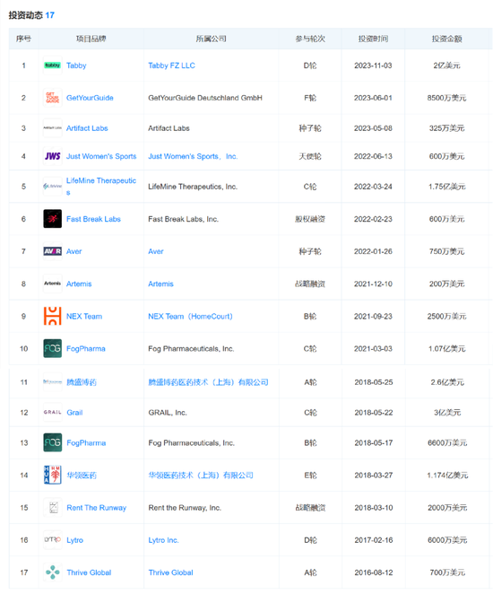Click the GetYourGuide logo icon
This screenshot has width=493, height=594.
(x=52, y=98)
